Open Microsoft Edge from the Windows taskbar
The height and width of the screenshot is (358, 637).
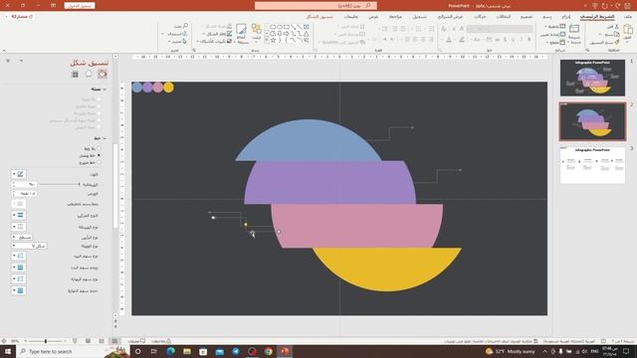(x=170, y=351)
